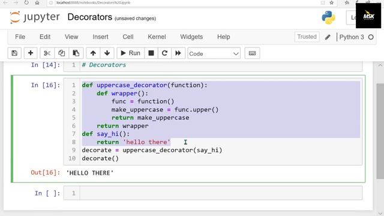Open the Kernel menu

click(x=157, y=37)
